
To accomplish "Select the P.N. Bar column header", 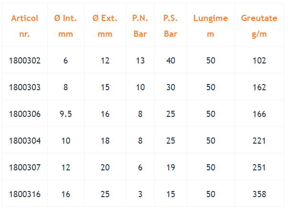I will [140, 26].
